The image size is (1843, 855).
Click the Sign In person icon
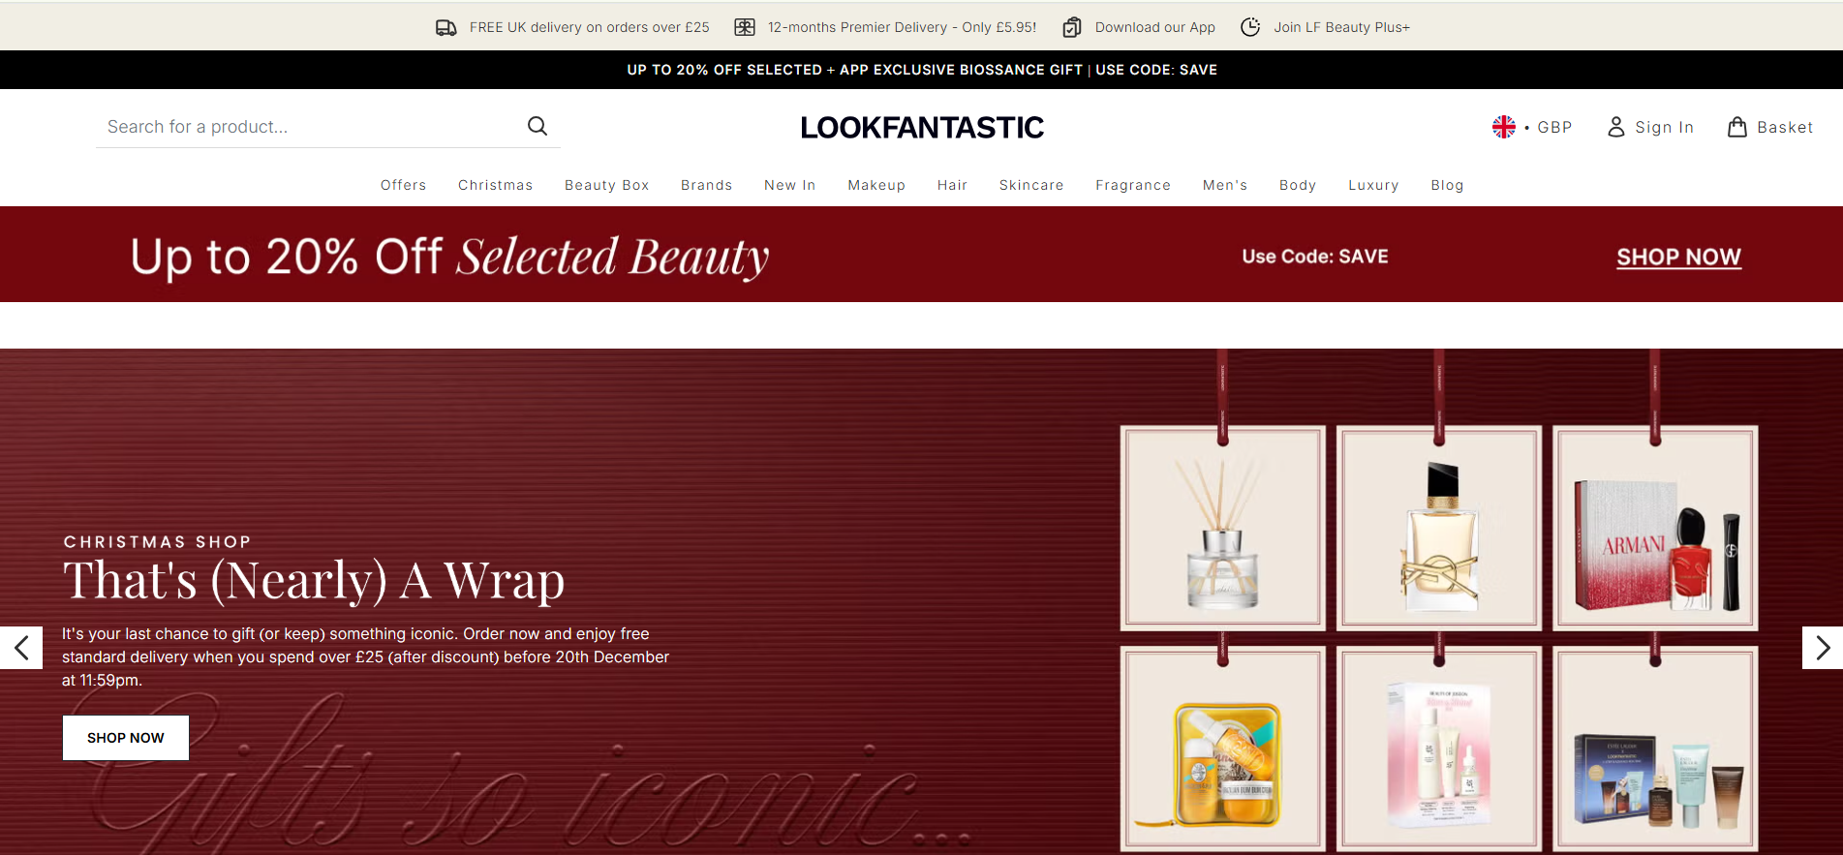[1615, 127]
